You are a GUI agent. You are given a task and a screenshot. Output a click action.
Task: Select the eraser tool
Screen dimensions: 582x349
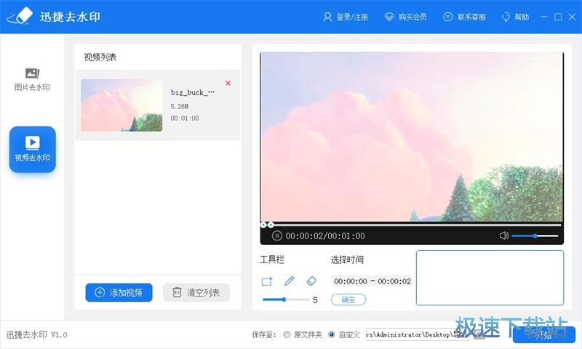(x=311, y=281)
